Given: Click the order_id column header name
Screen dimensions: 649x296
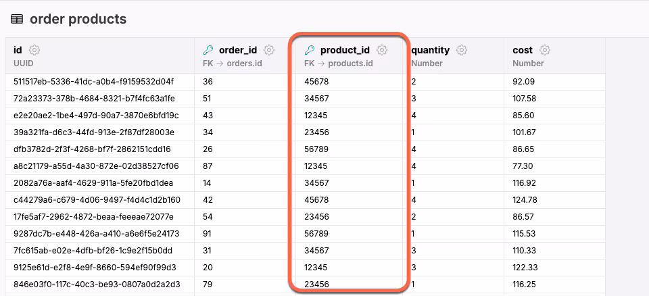Looking at the screenshot, I should [238, 50].
